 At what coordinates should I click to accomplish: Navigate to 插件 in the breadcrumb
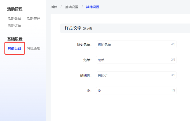click(x=54, y=7)
